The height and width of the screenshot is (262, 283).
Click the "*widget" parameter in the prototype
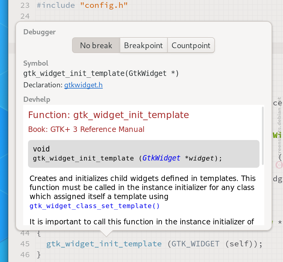click(200, 158)
